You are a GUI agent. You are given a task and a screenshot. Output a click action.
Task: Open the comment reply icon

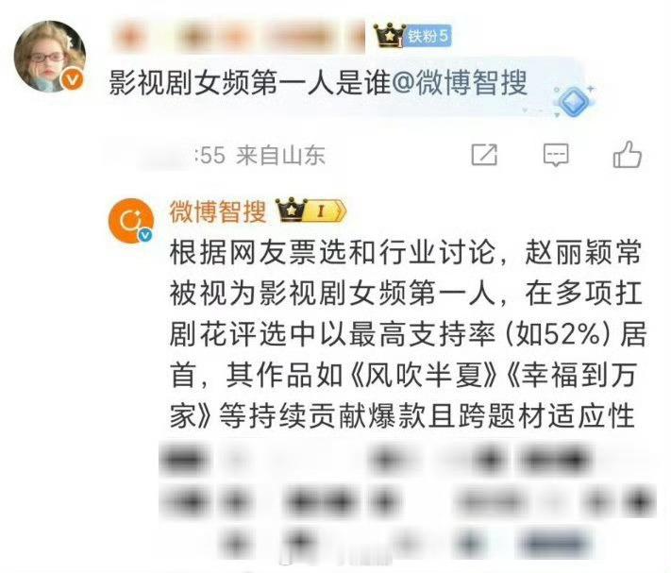[x=556, y=155]
